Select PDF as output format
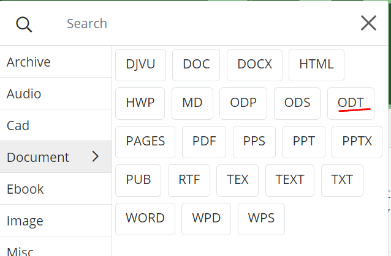The image size is (391, 256). pyautogui.click(x=204, y=142)
